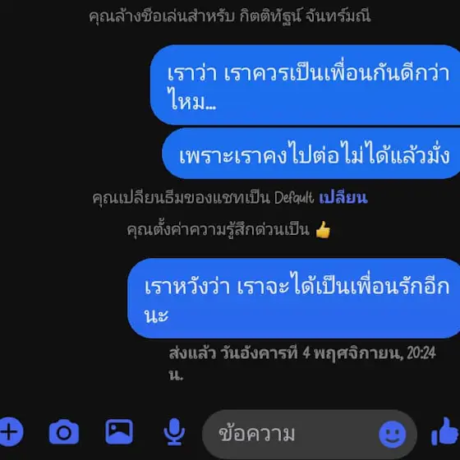Send the thumbs-up quick reaction
The image size is (460, 460).
[x=445, y=432]
